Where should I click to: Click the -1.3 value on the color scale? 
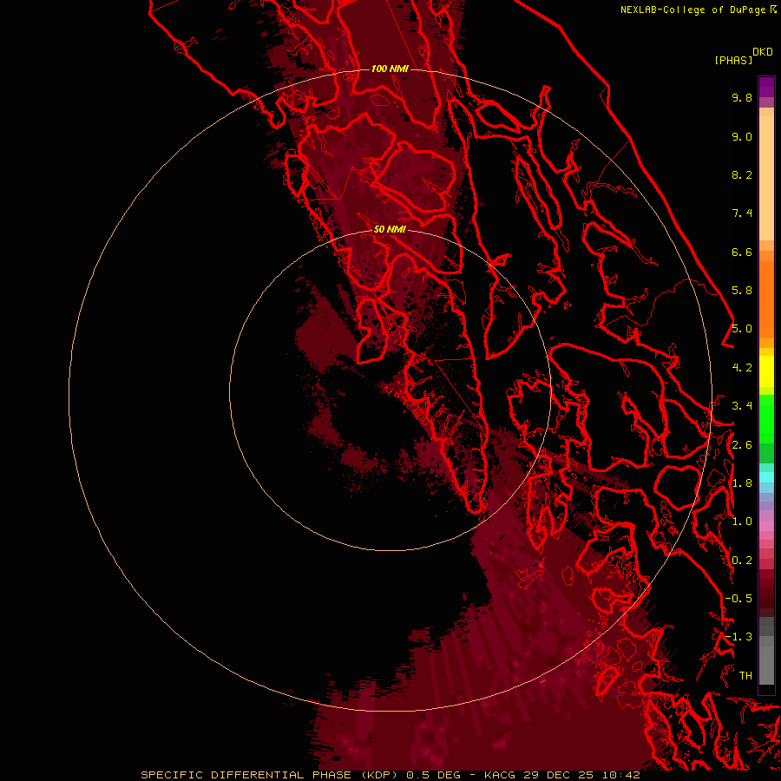738,637
